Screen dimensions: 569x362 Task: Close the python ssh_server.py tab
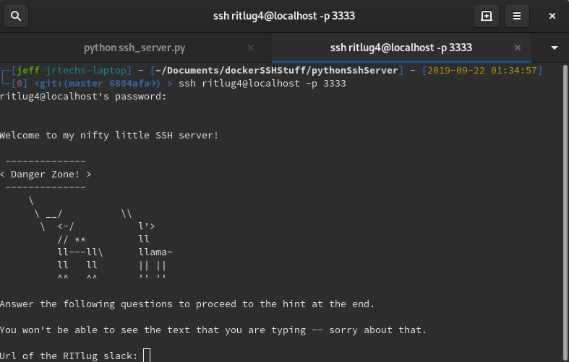pyautogui.click(x=251, y=48)
